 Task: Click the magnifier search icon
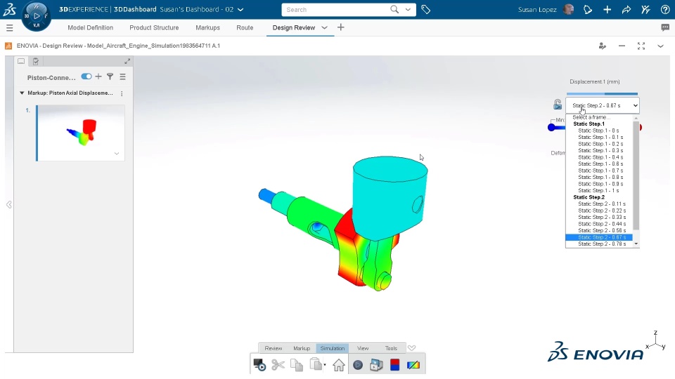tap(394, 9)
